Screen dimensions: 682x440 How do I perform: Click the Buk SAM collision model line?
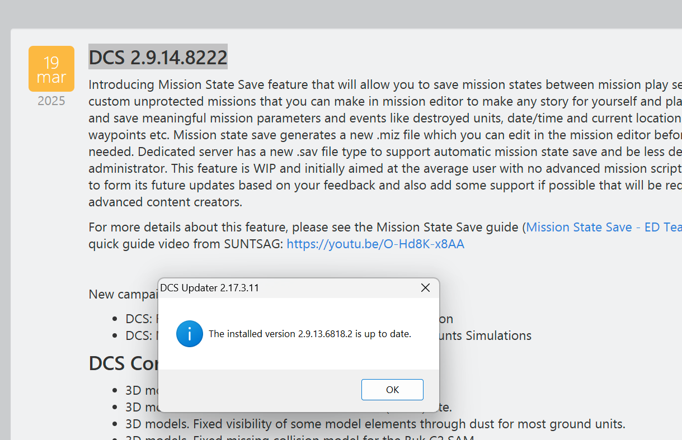[300, 437]
